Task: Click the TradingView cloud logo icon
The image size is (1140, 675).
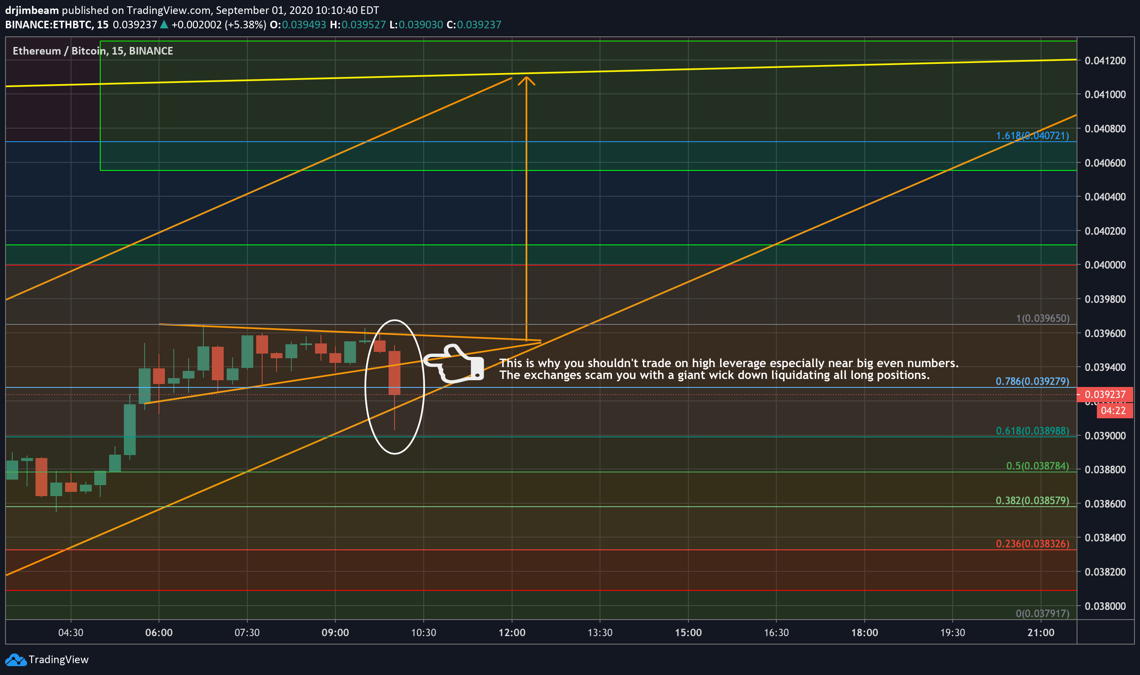Action: (x=16, y=659)
